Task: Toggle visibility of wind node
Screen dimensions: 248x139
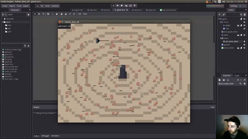Action: 245,35
